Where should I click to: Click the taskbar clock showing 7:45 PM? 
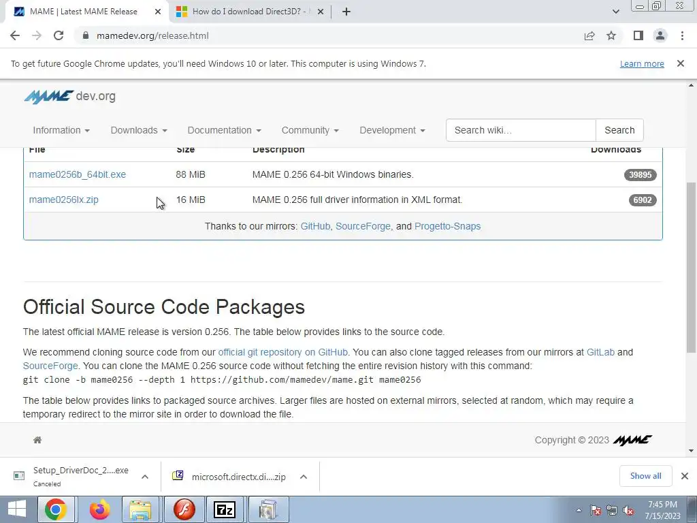pyautogui.click(x=662, y=510)
